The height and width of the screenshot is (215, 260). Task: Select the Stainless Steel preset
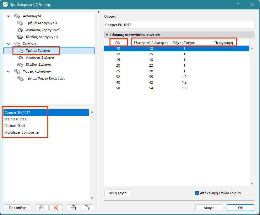pyautogui.click(x=46, y=119)
